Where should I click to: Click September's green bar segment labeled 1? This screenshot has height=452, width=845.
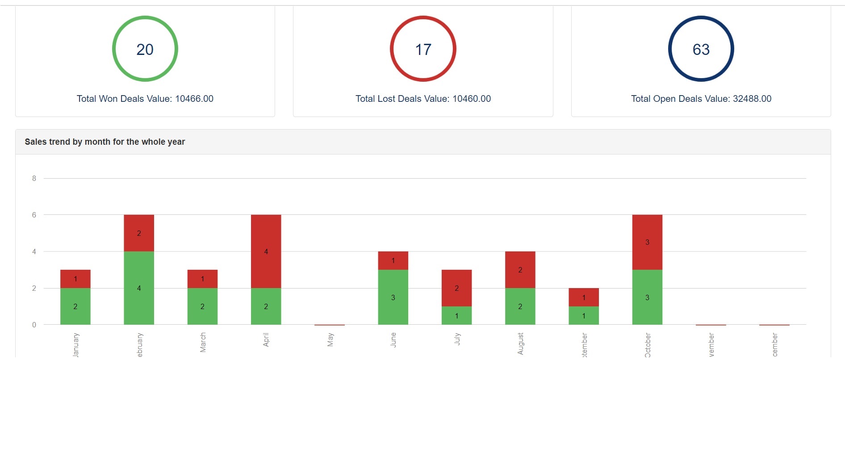(583, 316)
